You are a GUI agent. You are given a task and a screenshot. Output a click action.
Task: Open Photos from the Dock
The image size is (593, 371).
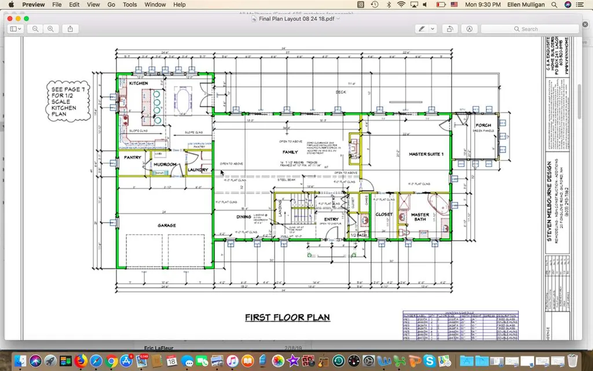278,361
